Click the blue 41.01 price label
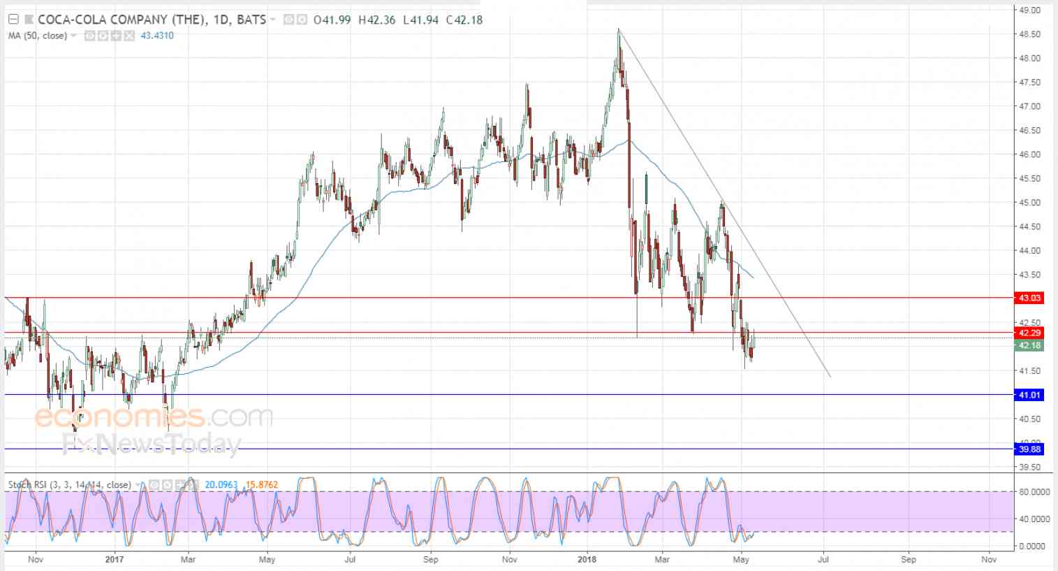 [1029, 395]
